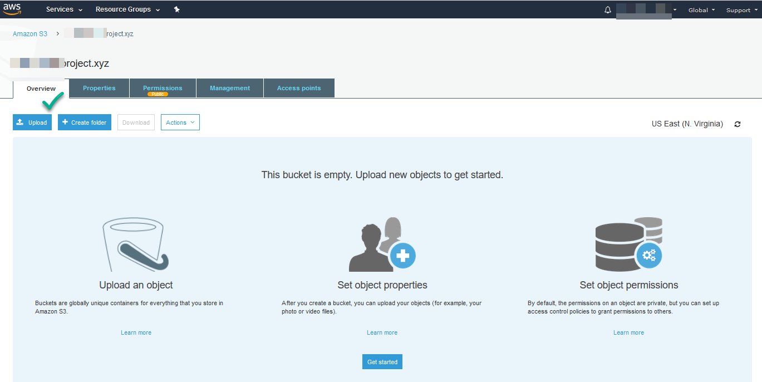
Task: Open the Actions dropdown button
Action: pyautogui.click(x=180, y=123)
